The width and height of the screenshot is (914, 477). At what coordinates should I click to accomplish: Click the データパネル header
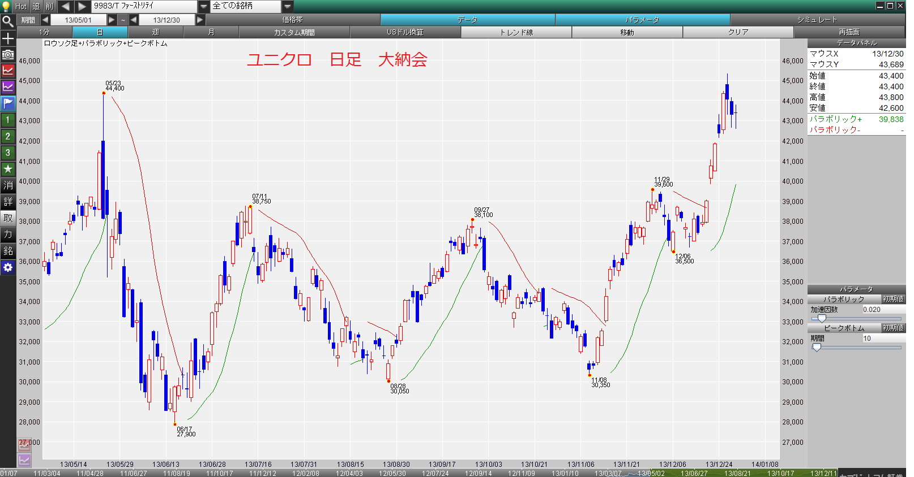coord(856,43)
